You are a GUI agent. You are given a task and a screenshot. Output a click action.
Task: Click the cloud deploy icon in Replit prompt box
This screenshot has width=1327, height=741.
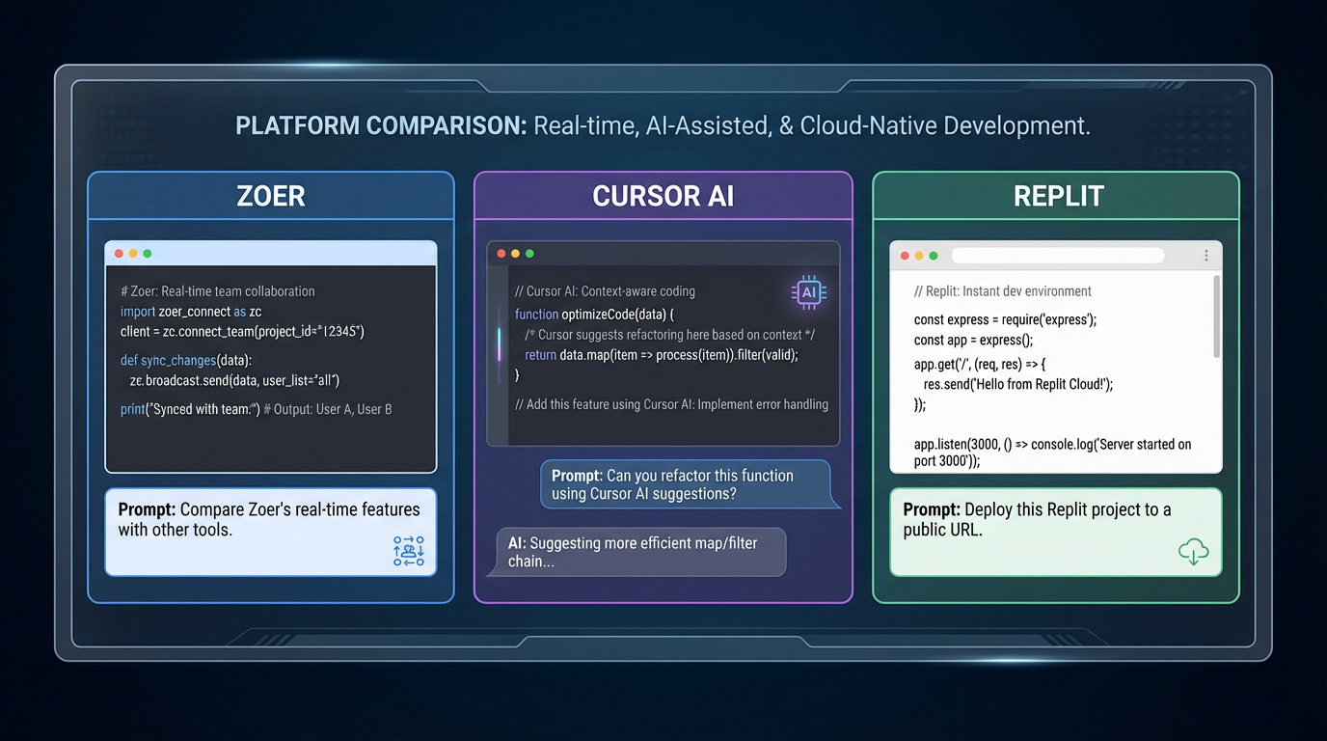pyautogui.click(x=1194, y=551)
